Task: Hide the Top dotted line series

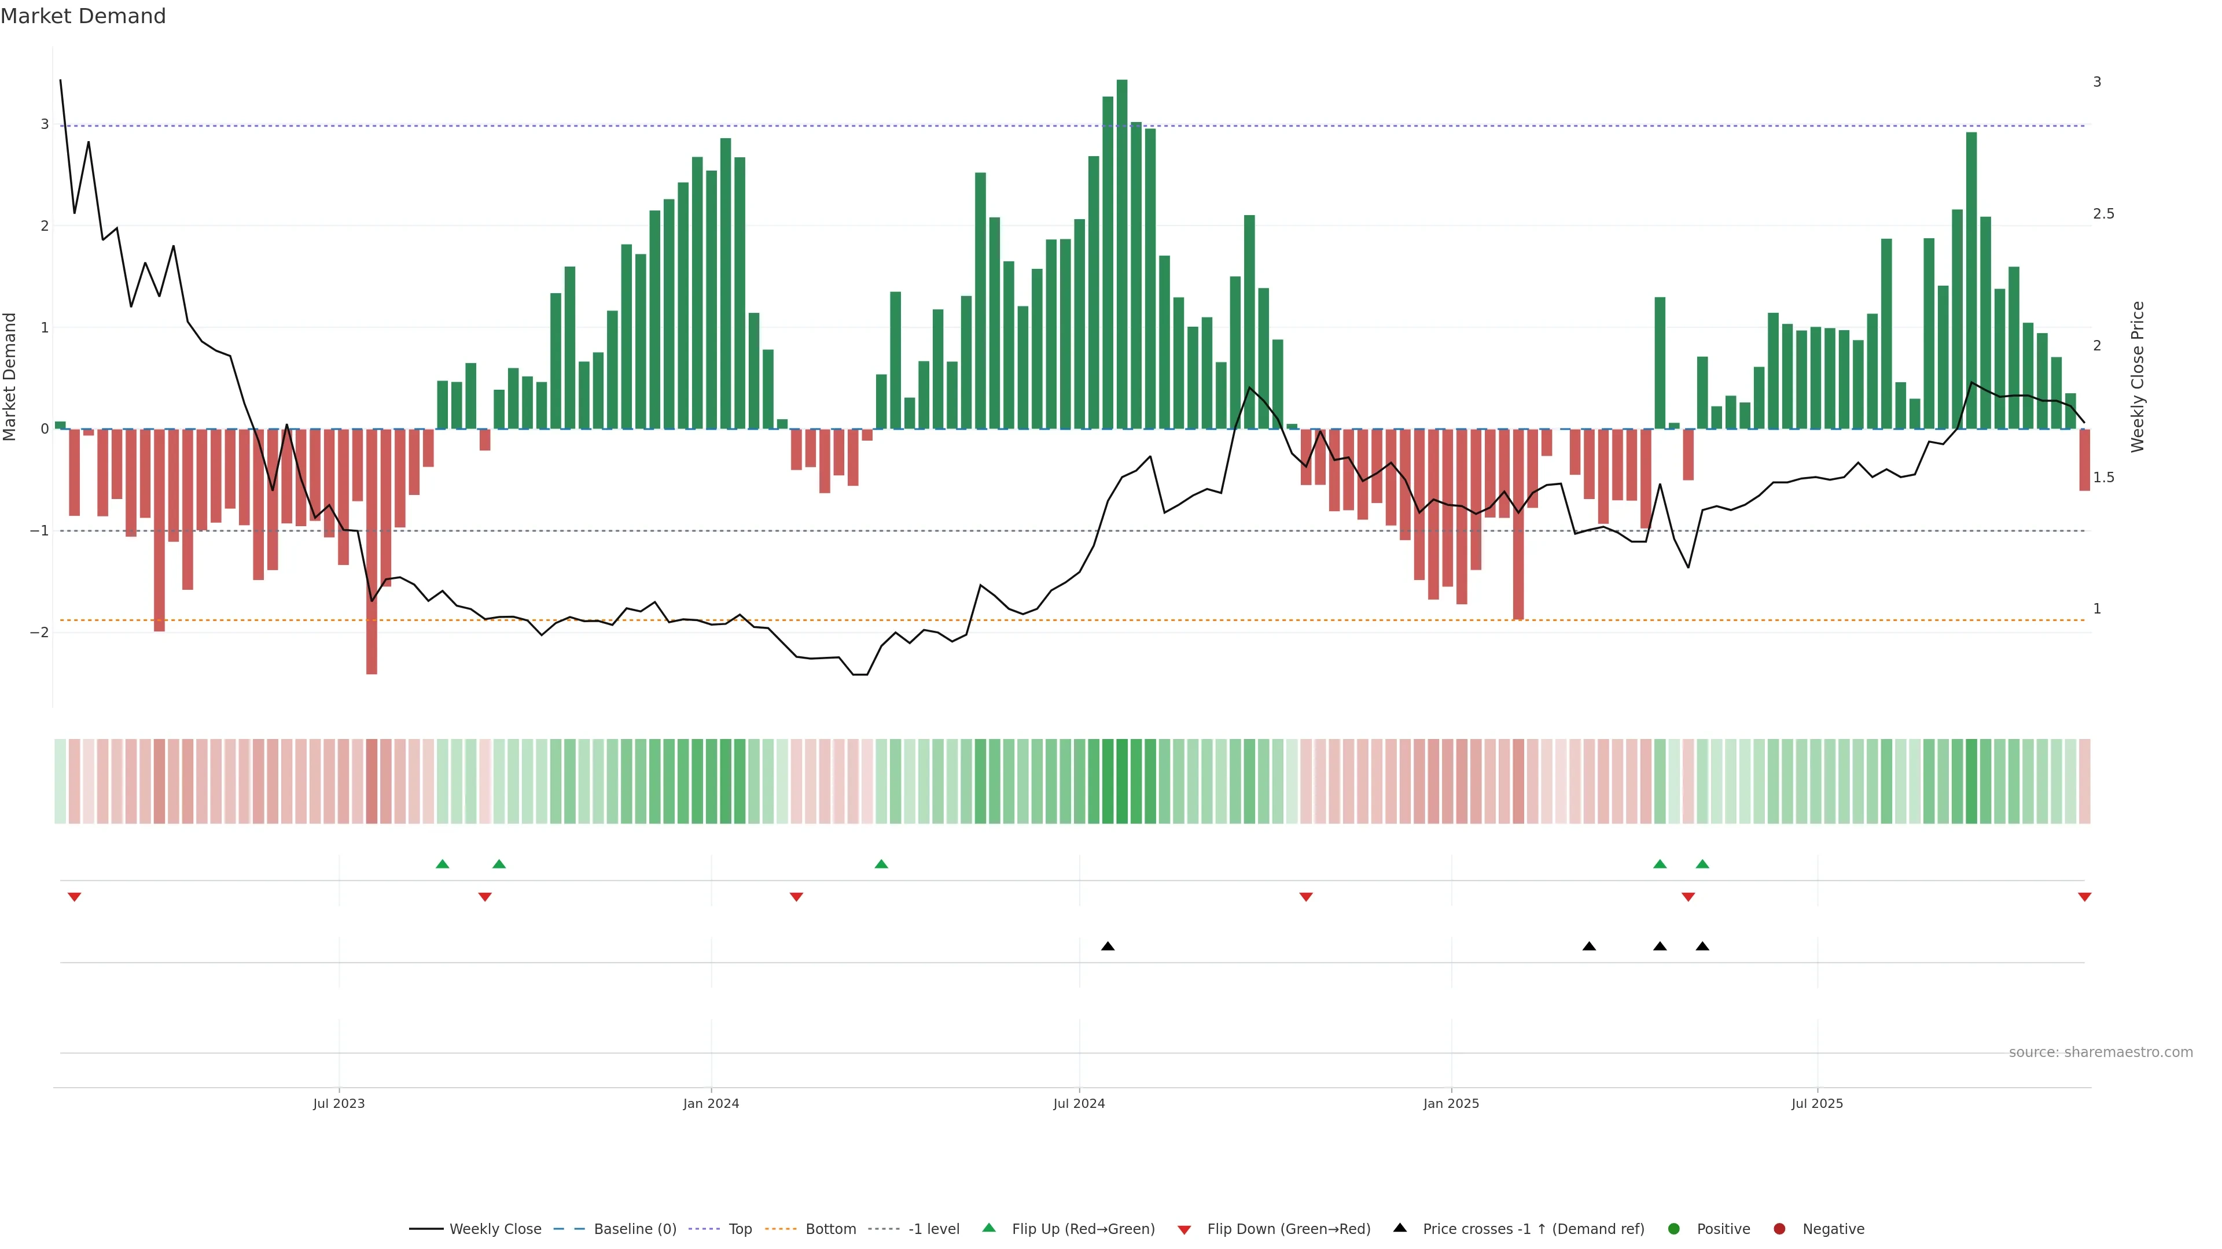Action: coord(740,1229)
